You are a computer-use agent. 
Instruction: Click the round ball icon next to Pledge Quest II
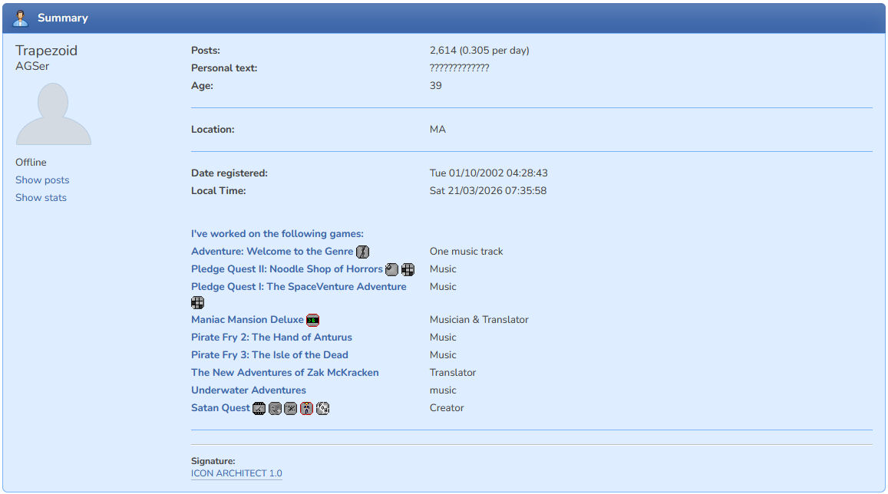coord(391,269)
